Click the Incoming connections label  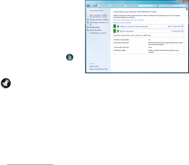pos(121,43)
